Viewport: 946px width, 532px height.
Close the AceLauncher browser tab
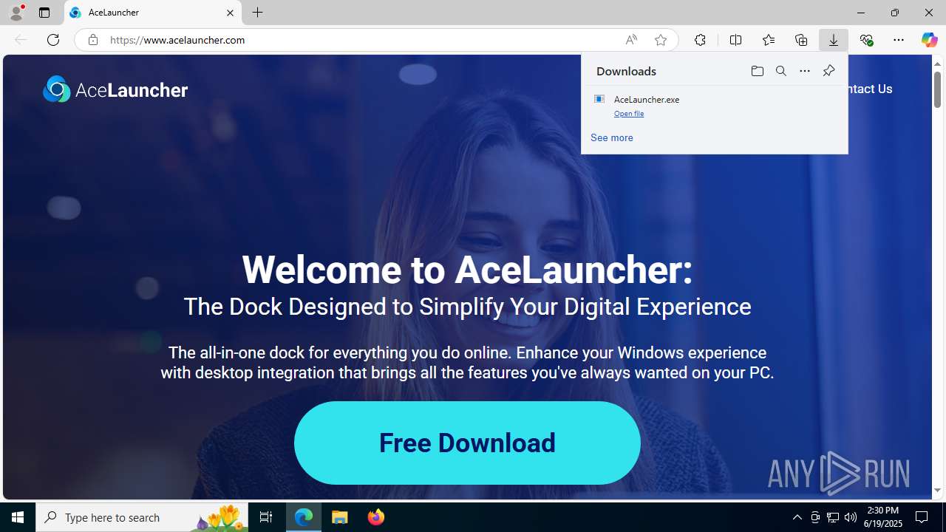click(230, 13)
